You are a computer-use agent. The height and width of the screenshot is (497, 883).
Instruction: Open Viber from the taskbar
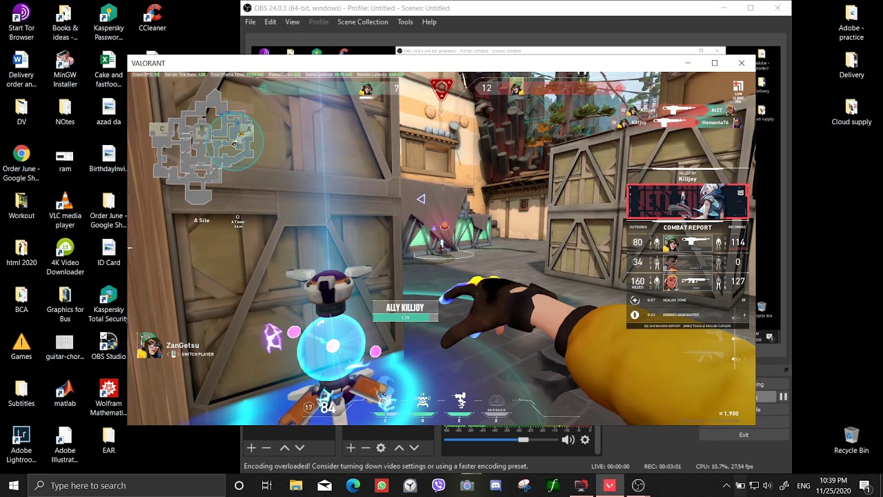pyautogui.click(x=439, y=485)
